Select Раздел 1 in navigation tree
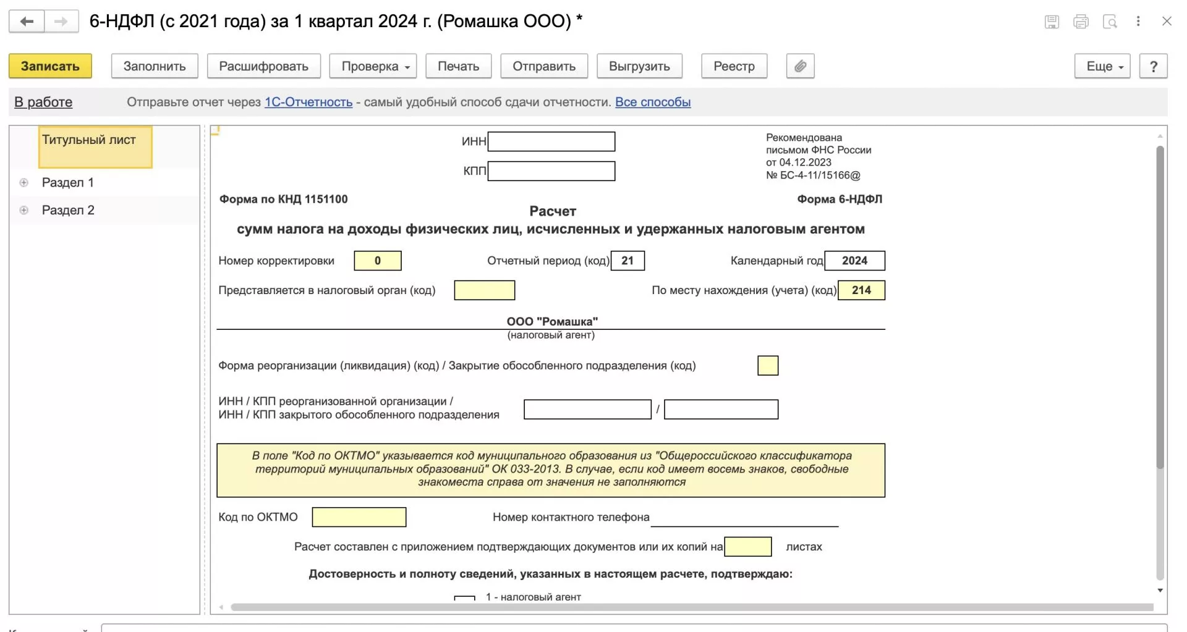The width and height of the screenshot is (1187, 632). point(68,182)
